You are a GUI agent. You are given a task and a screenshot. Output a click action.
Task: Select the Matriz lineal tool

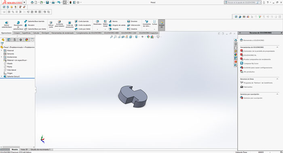pos(105,23)
